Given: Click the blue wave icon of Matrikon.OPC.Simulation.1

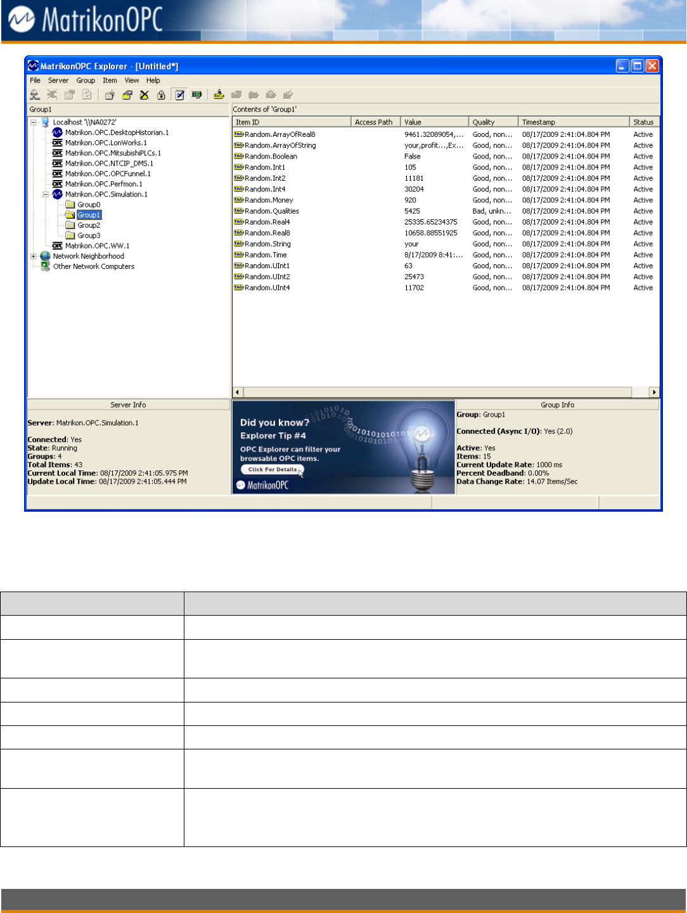Looking at the screenshot, I should pos(58,194).
